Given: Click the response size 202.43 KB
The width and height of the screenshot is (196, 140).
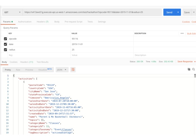Looking at the screenshot, I should pos(168,61).
